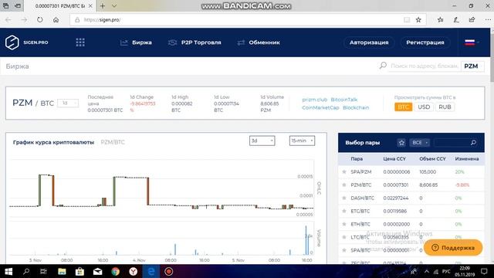Screen dimensions: 494x278
Task: Go to browser home page
Action: [x=56, y=20]
